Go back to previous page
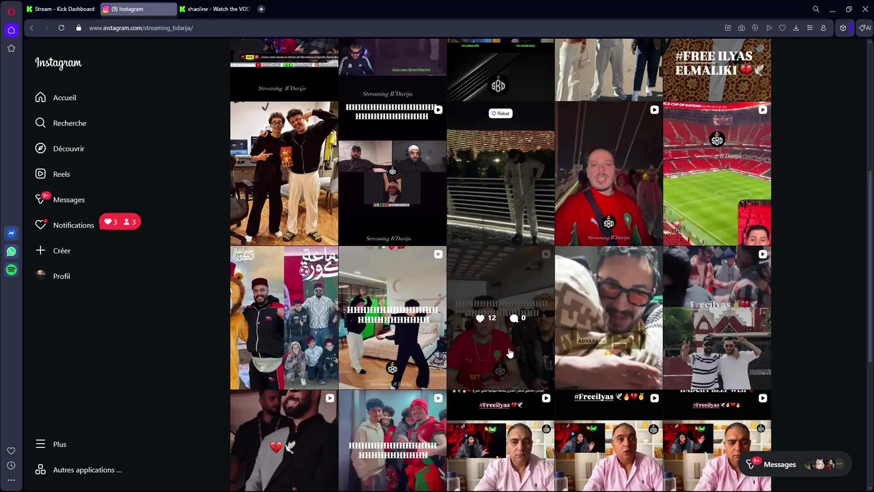 click(x=31, y=28)
